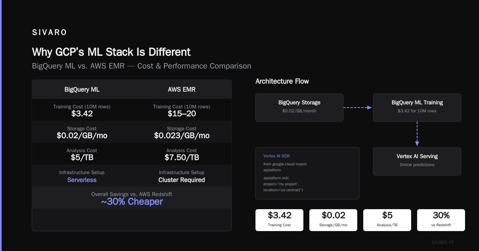Click the Architecture Flow heading
This screenshot has height=251, width=479.
282,81
